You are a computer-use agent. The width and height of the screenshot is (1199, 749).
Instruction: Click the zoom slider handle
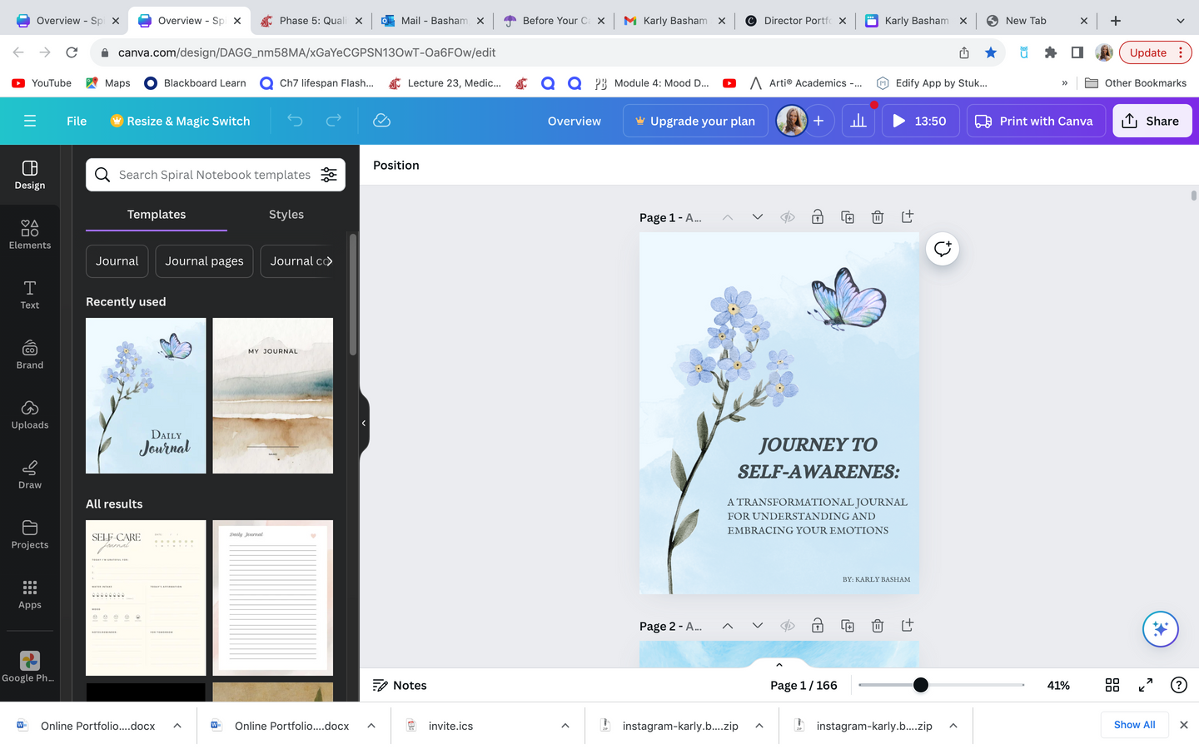pyautogui.click(x=920, y=685)
